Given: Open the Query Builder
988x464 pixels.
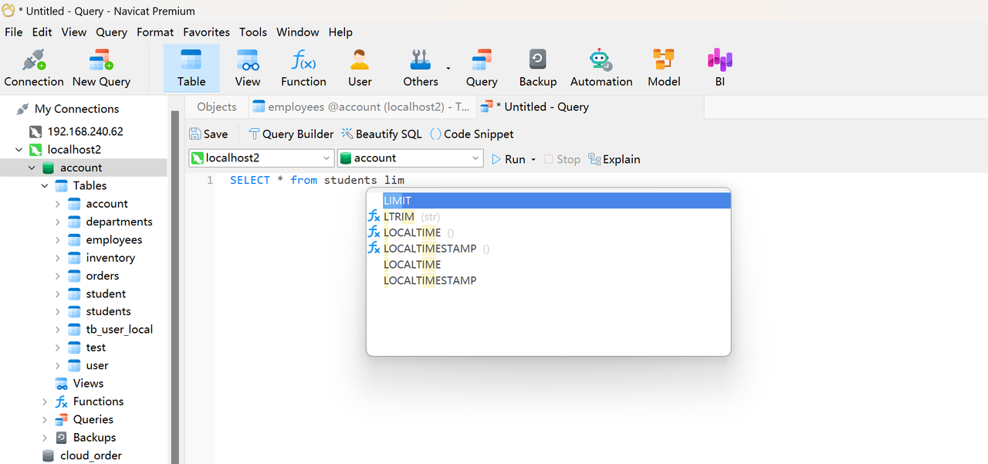Looking at the screenshot, I should 291,134.
